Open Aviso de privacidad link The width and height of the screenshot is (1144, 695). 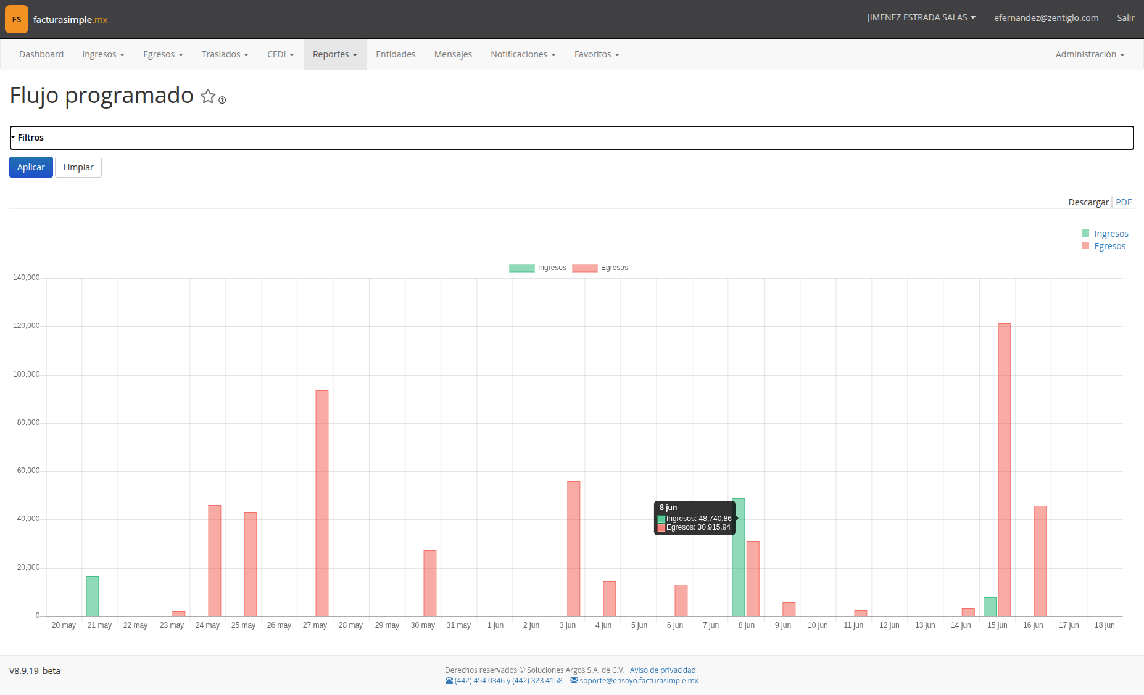[x=663, y=670]
